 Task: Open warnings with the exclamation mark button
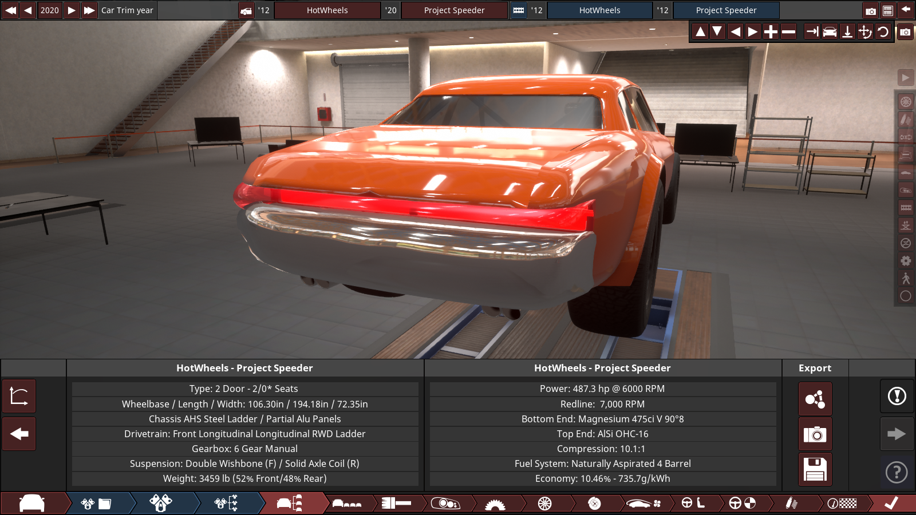[x=897, y=396]
